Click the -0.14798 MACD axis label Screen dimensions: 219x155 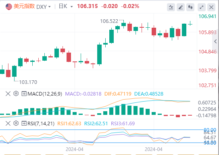[x=206, y=116]
